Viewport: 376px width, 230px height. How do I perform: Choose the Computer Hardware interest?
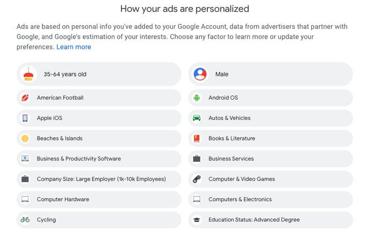coord(99,199)
